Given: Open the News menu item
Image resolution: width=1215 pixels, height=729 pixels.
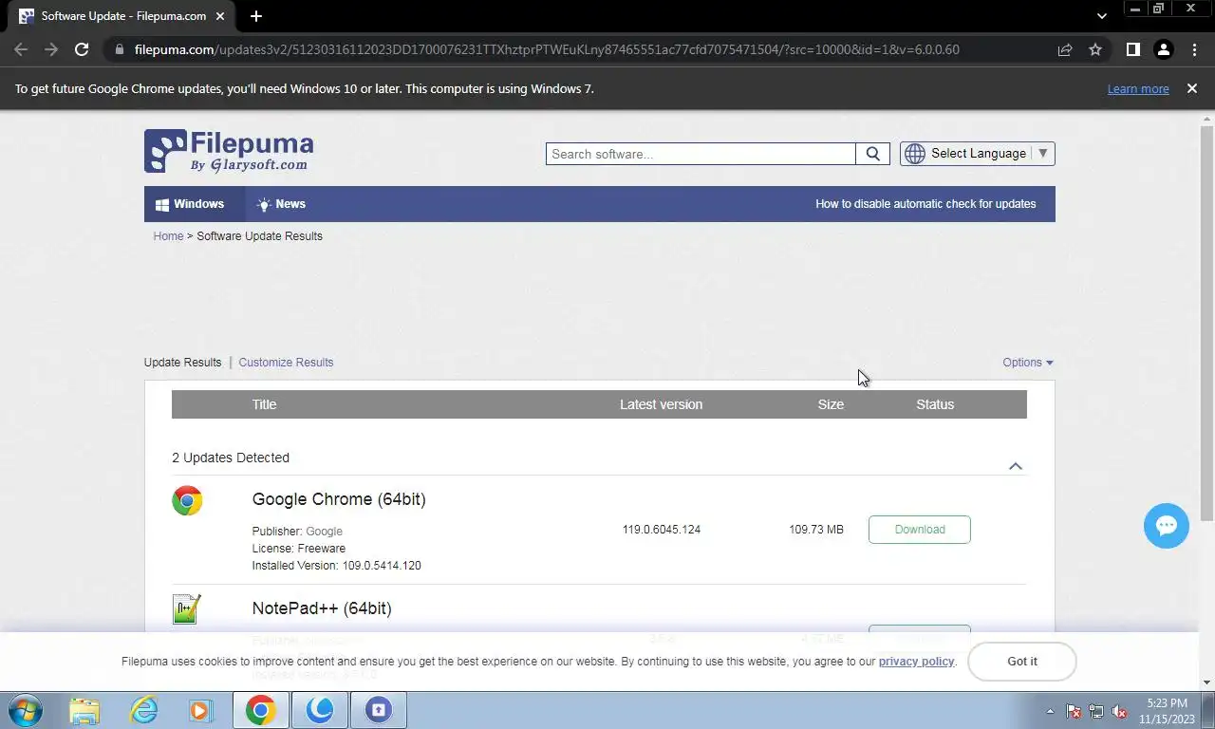Looking at the screenshot, I should click(281, 204).
